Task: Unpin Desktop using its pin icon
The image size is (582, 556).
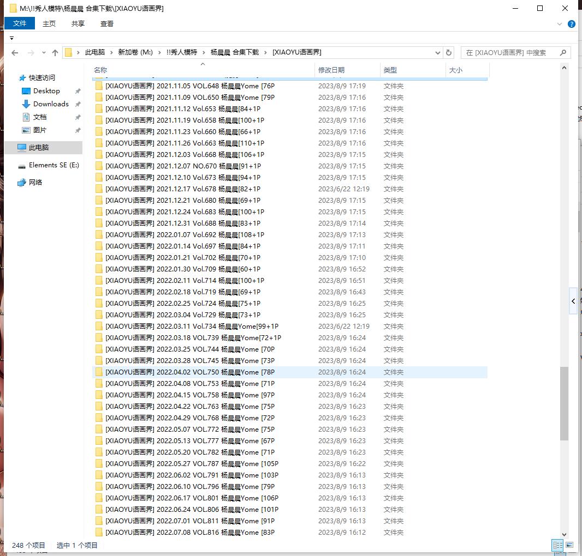Action: pyautogui.click(x=78, y=91)
